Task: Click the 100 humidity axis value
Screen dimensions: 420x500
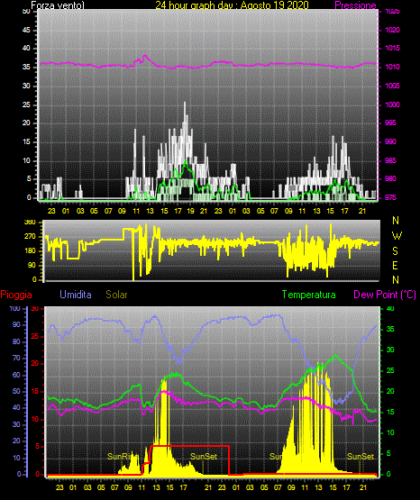Action: click(14, 308)
